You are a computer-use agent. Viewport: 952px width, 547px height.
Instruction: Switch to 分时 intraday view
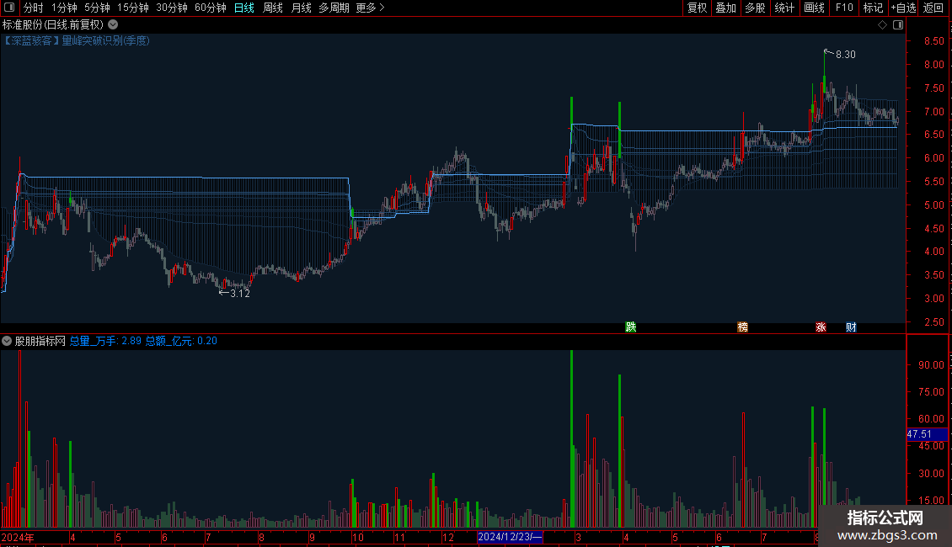tap(34, 8)
